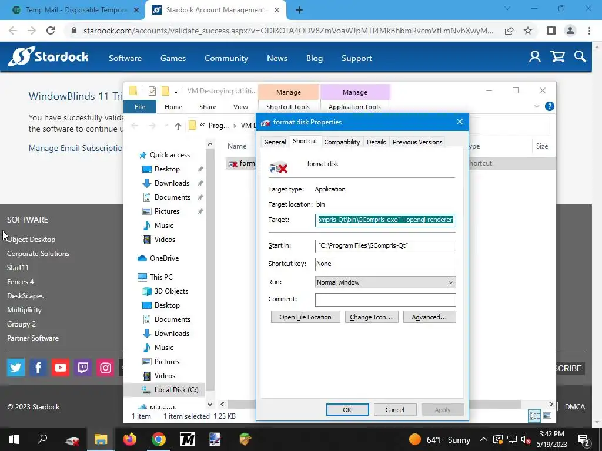Click the browser share page icon
This screenshot has width=602, height=451.
pyautogui.click(x=509, y=31)
